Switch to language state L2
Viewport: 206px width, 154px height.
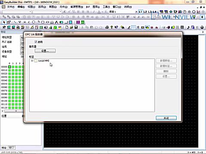[145, 12]
